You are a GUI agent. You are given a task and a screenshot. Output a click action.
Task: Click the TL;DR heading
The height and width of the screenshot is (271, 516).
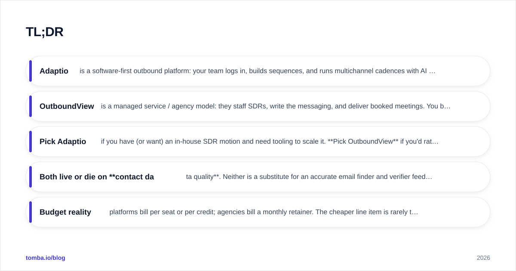[45, 32]
